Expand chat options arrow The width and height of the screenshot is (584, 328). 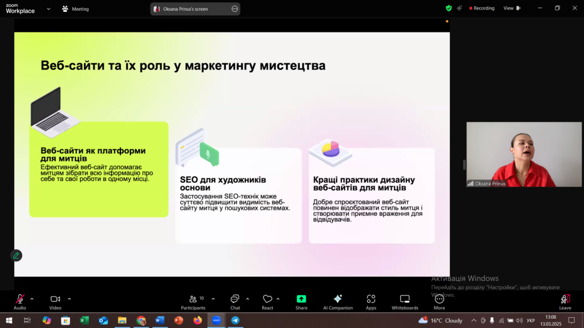pos(248,299)
